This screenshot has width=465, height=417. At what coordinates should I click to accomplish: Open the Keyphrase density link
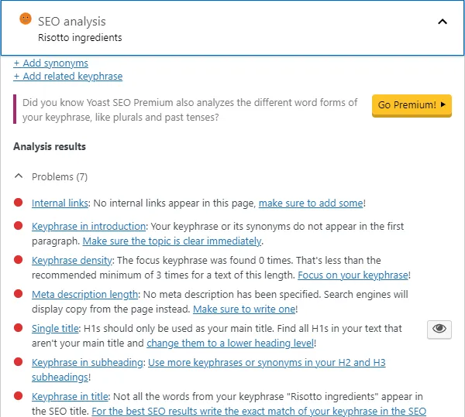pyautogui.click(x=72, y=261)
